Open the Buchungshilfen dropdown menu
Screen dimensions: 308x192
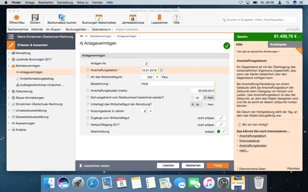click(77, 30)
